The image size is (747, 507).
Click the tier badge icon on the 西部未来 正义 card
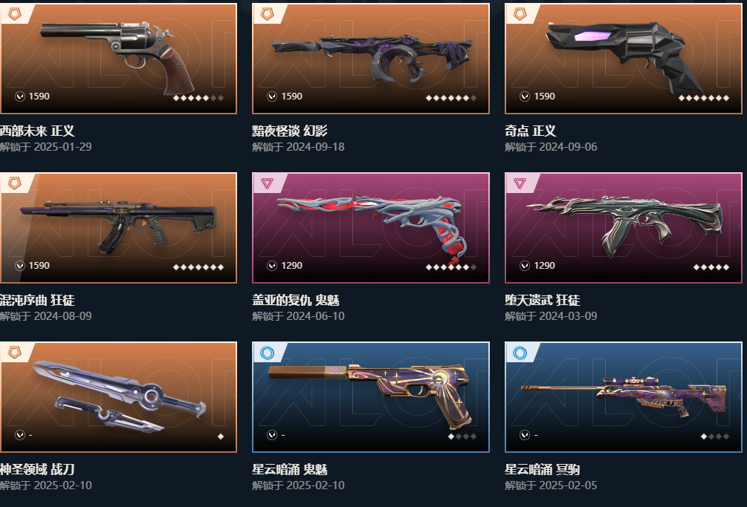(15, 14)
